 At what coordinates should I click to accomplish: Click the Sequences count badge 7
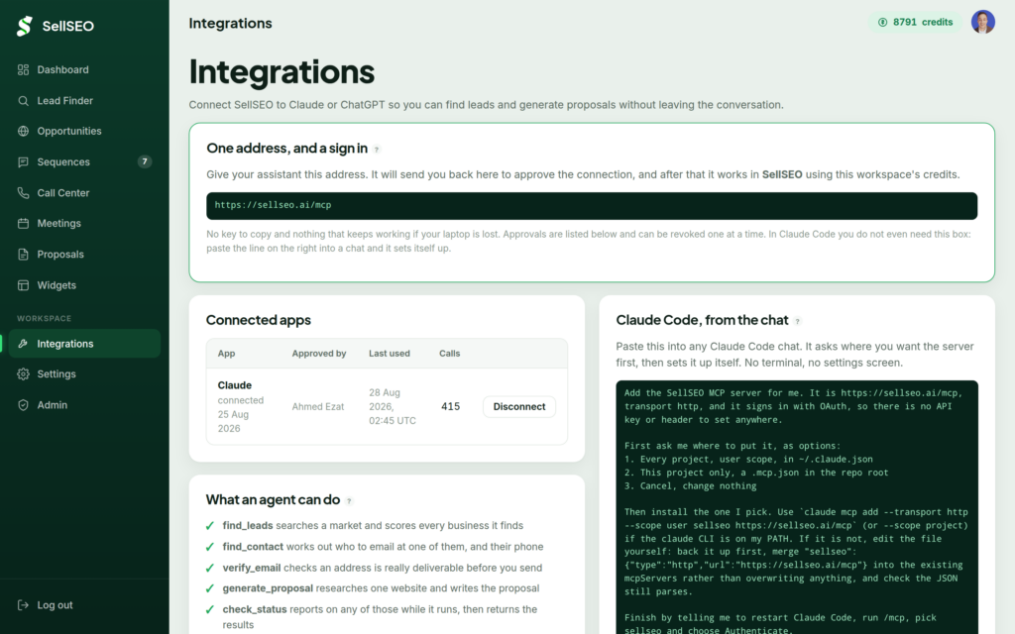tap(145, 161)
